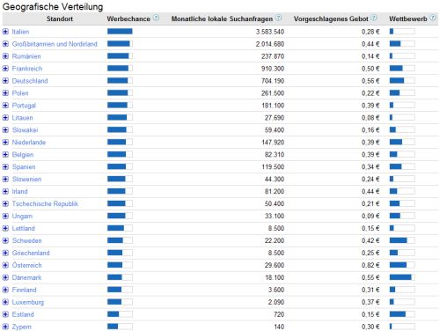This screenshot has height=331, width=440.
Task: Expand the Irland row
Action: point(5,191)
